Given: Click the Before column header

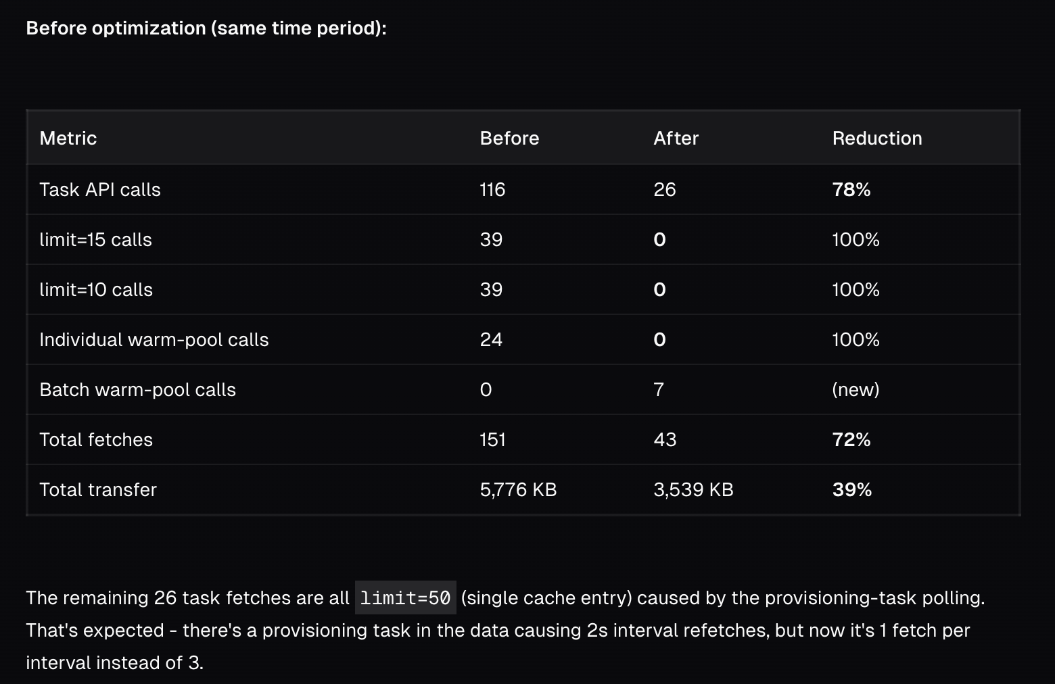Looking at the screenshot, I should (x=509, y=139).
